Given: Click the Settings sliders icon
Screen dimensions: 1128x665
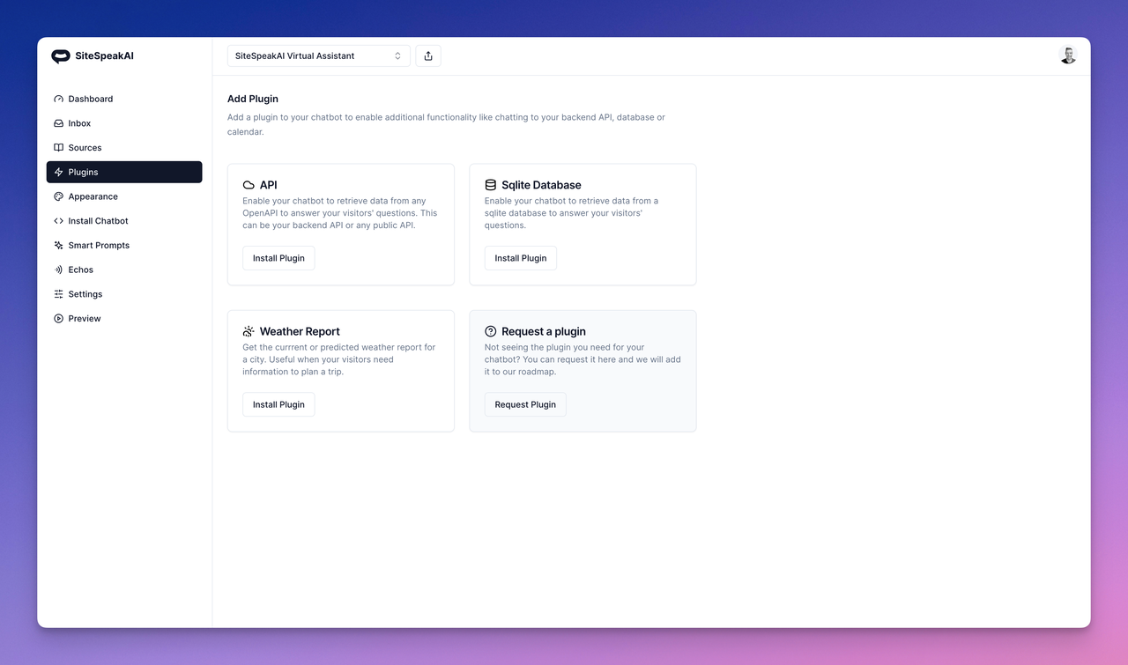Looking at the screenshot, I should [58, 294].
